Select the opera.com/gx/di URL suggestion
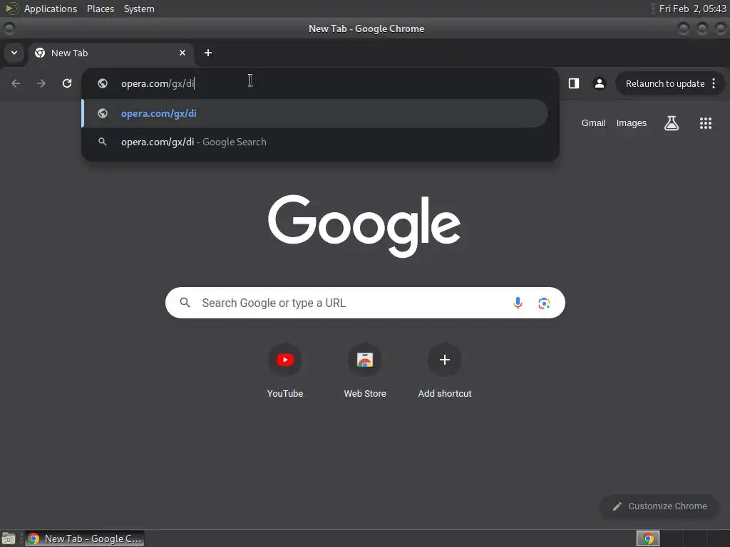 tap(314, 113)
